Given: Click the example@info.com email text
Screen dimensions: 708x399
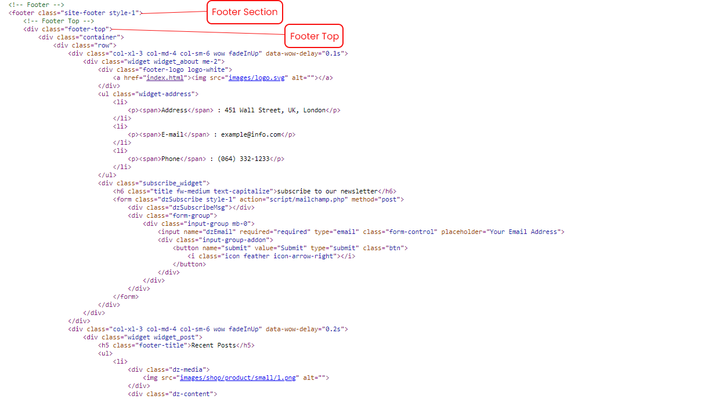Looking at the screenshot, I should point(251,134).
